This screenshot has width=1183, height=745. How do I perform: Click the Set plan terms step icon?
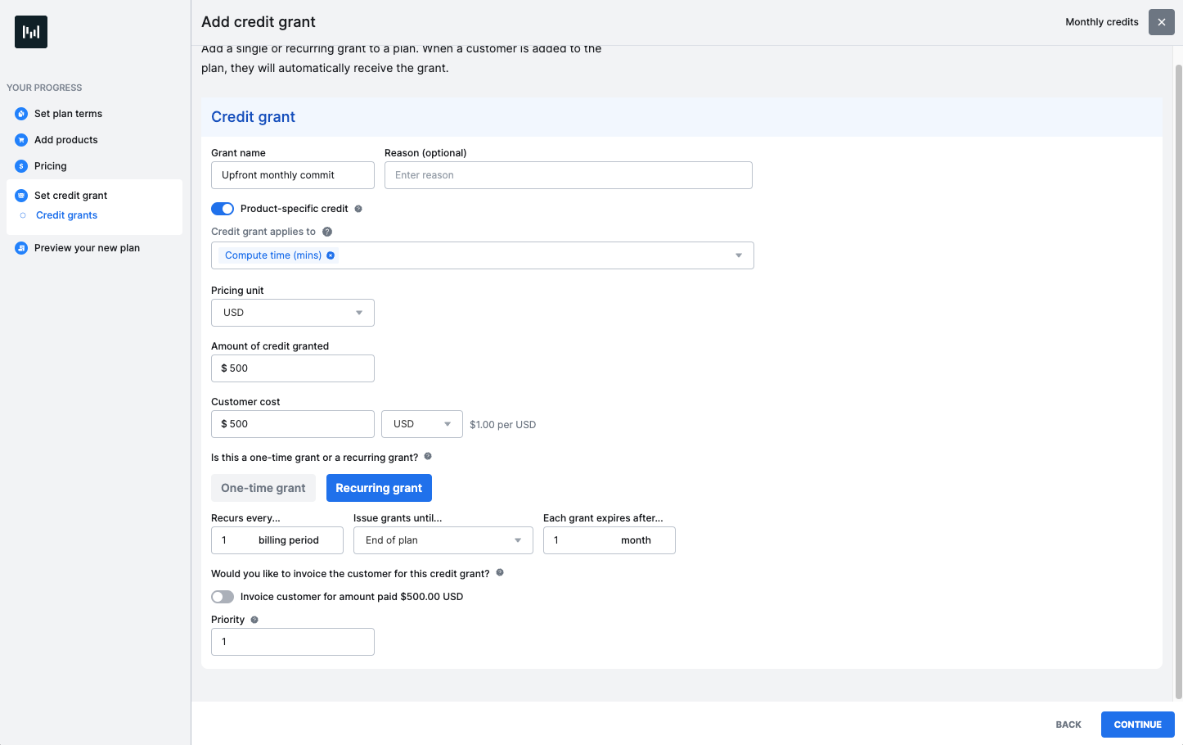coord(21,114)
